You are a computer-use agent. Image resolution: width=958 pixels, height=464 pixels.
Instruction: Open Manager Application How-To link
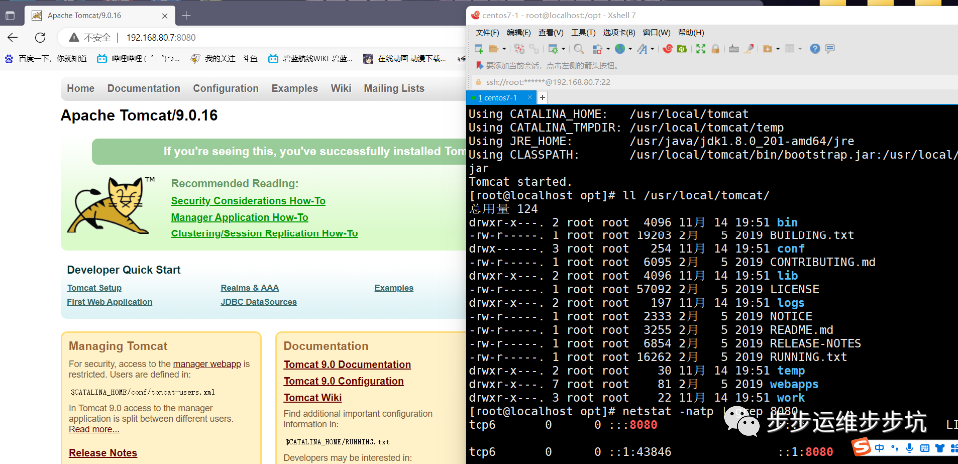coord(240,217)
